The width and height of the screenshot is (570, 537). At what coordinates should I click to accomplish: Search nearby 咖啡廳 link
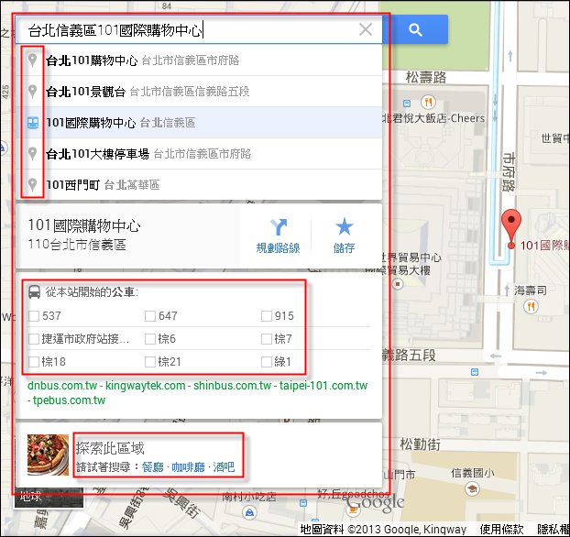[x=188, y=466]
